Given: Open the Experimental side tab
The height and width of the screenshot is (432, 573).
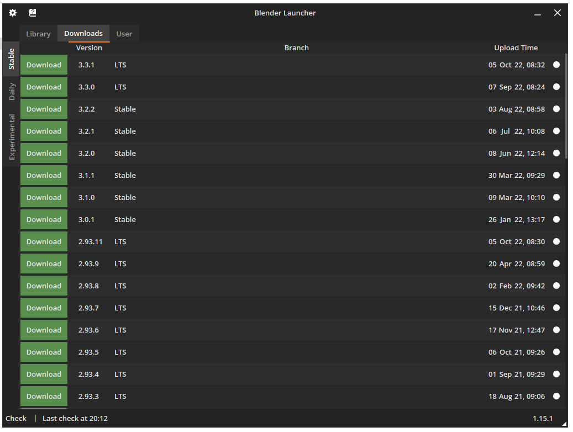Looking at the screenshot, I should pos(11,137).
